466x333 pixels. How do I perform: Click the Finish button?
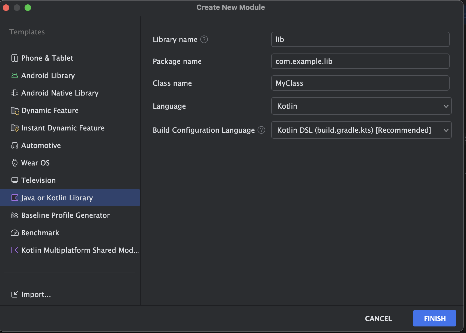(x=434, y=318)
